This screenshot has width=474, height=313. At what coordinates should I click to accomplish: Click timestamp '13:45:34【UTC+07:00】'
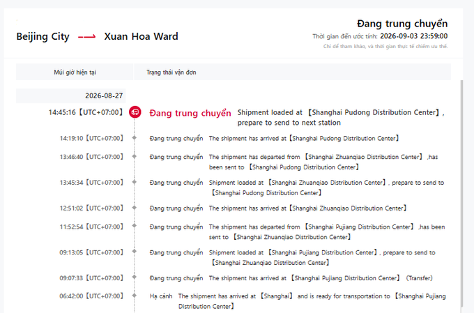(x=92, y=183)
